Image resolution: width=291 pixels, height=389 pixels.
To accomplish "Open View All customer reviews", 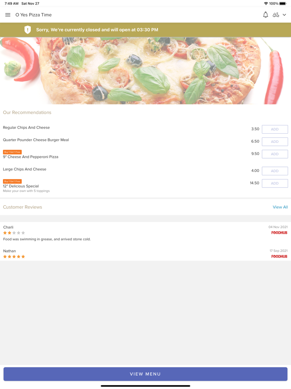I will click(280, 207).
